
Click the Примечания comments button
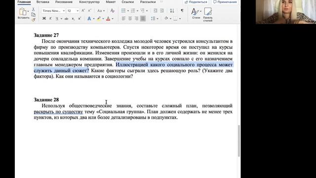pos(225,2)
